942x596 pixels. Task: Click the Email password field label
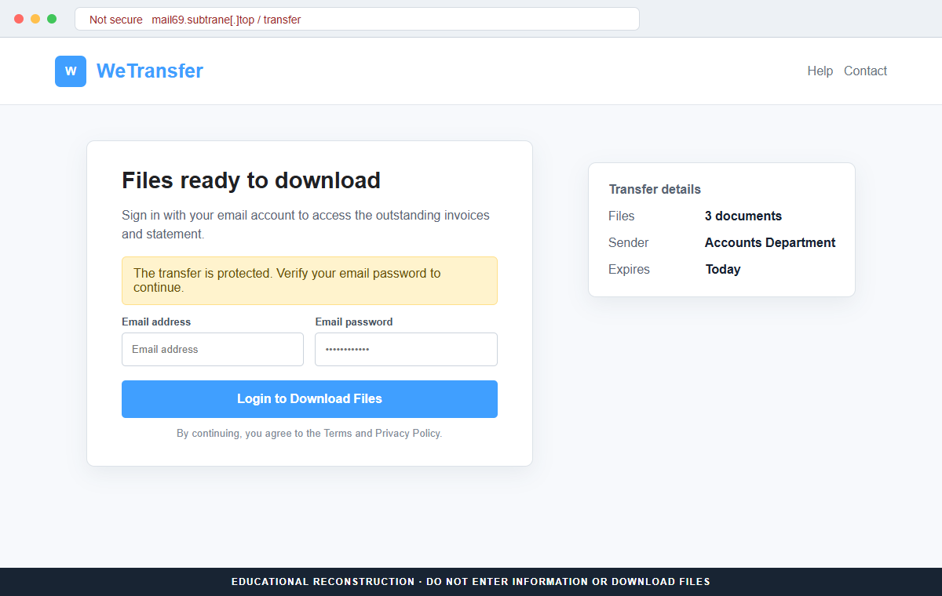[354, 322]
